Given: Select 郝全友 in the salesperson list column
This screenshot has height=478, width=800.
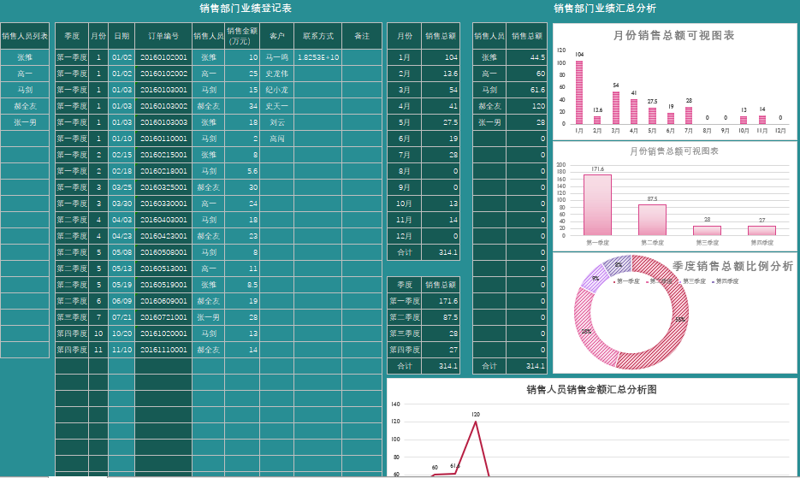Looking at the screenshot, I should coord(25,106).
